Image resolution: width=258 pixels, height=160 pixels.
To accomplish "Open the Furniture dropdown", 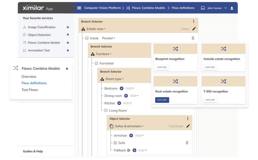I will [104, 54].
